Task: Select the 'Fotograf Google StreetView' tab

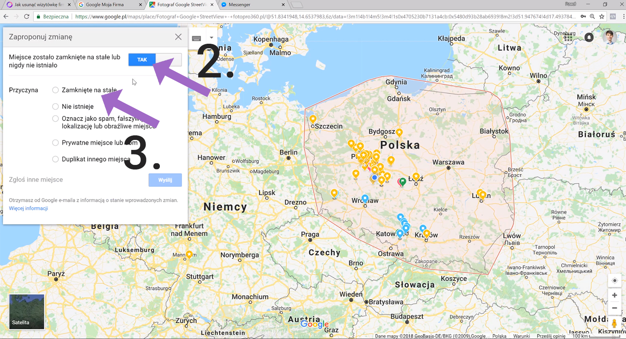Action: click(x=181, y=5)
